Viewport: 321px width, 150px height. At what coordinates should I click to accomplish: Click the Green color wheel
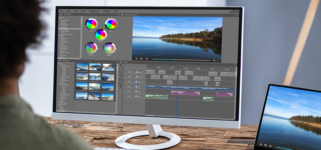pyautogui.click(x=100, y=35)
